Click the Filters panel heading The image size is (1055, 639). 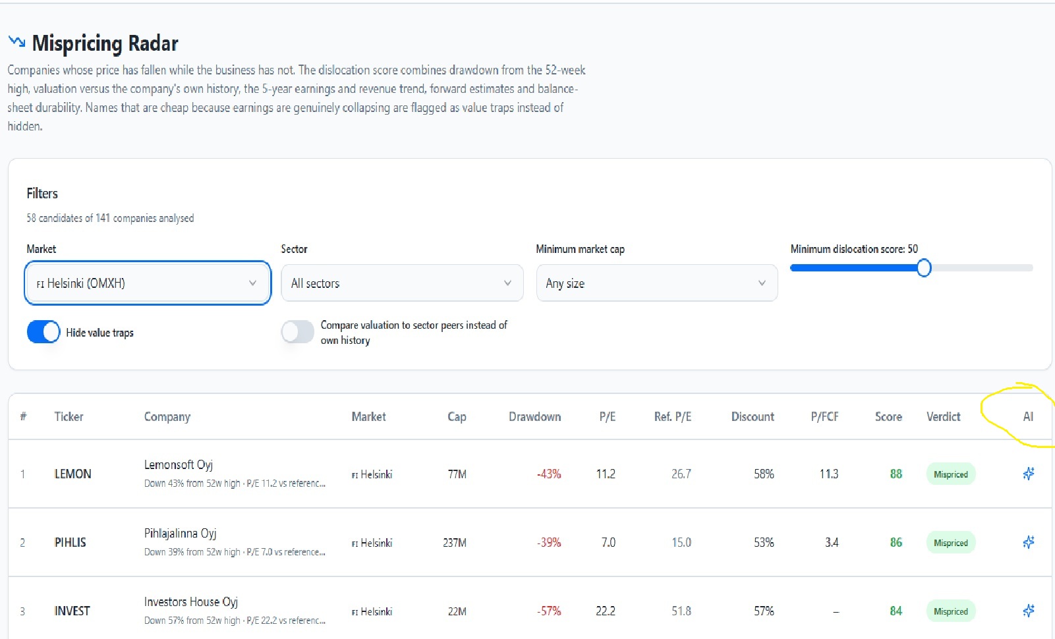[x=42, y=193]
